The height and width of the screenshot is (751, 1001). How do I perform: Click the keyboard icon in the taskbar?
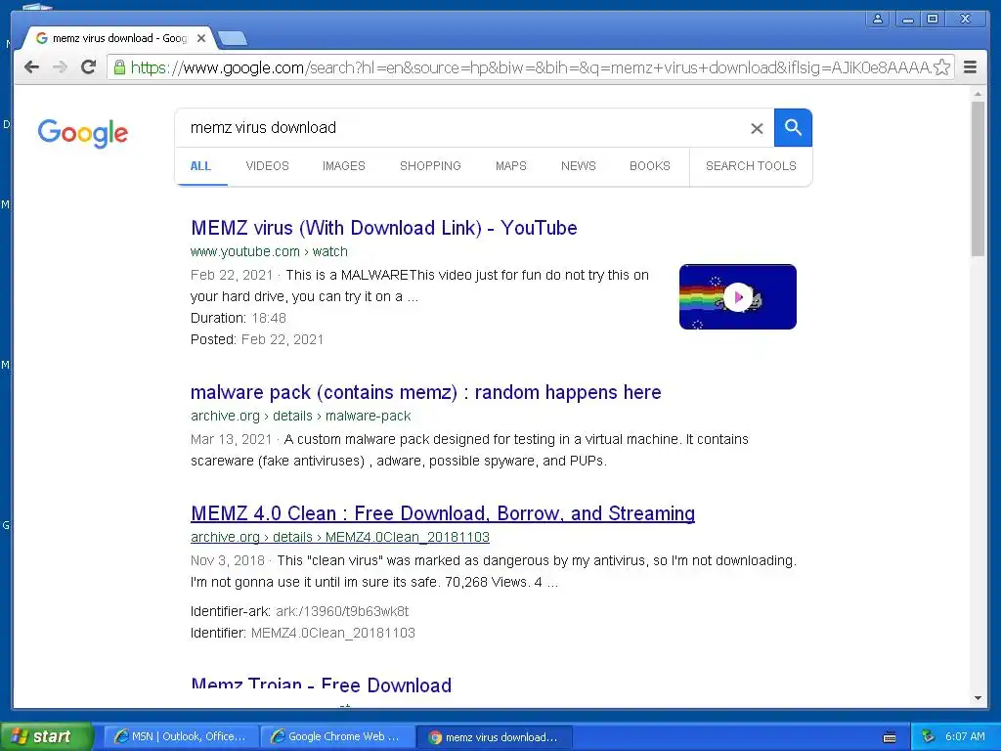890,737
